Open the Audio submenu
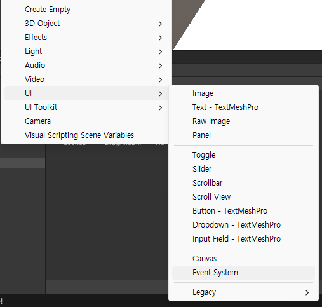Viewport: 322px width, 307px height. coord(86,65)
